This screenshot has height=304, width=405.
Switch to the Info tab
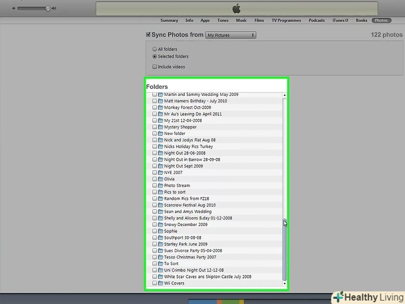point(189,20)
